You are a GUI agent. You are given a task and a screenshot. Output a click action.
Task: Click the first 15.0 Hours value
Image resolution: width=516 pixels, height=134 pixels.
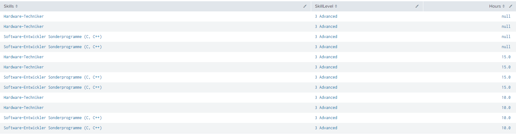click(x=506, y=57)
